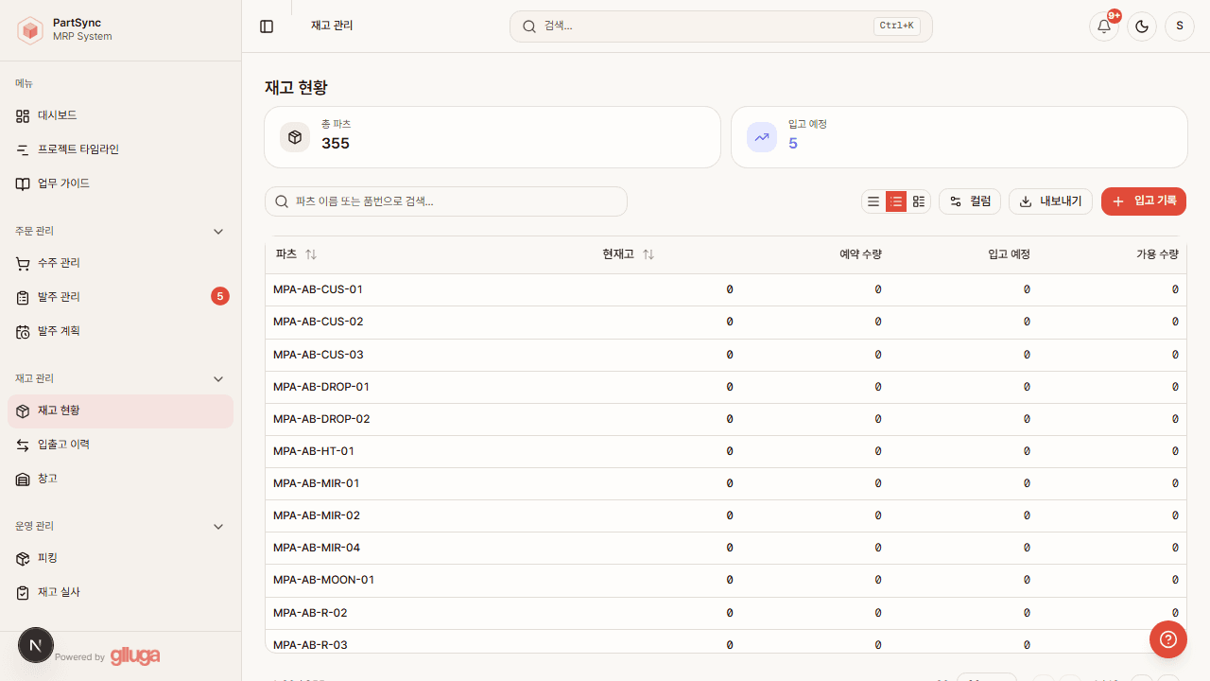The image size is (1210, 681).
Task: Click the PartSync logo icon
Action: (29, 29)
